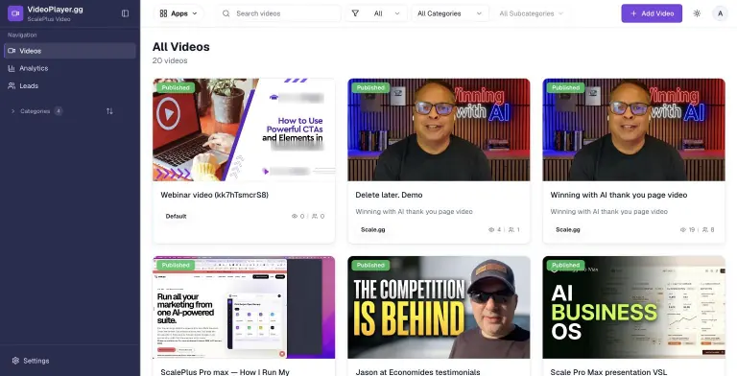
Task: Click views eye icon on Delete later. Demo
Action: [491, 230]
